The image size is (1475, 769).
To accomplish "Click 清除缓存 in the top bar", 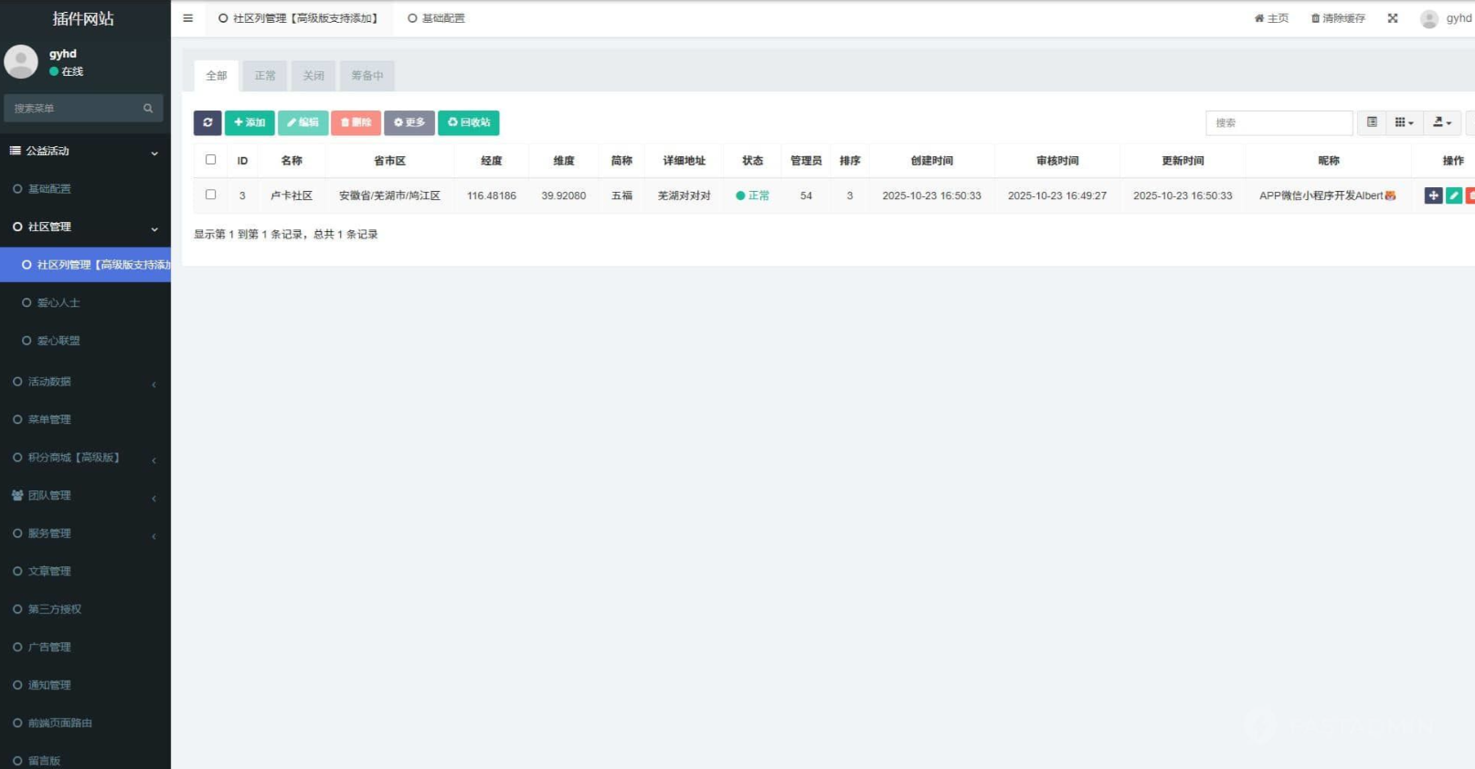I will point(1338,18).
